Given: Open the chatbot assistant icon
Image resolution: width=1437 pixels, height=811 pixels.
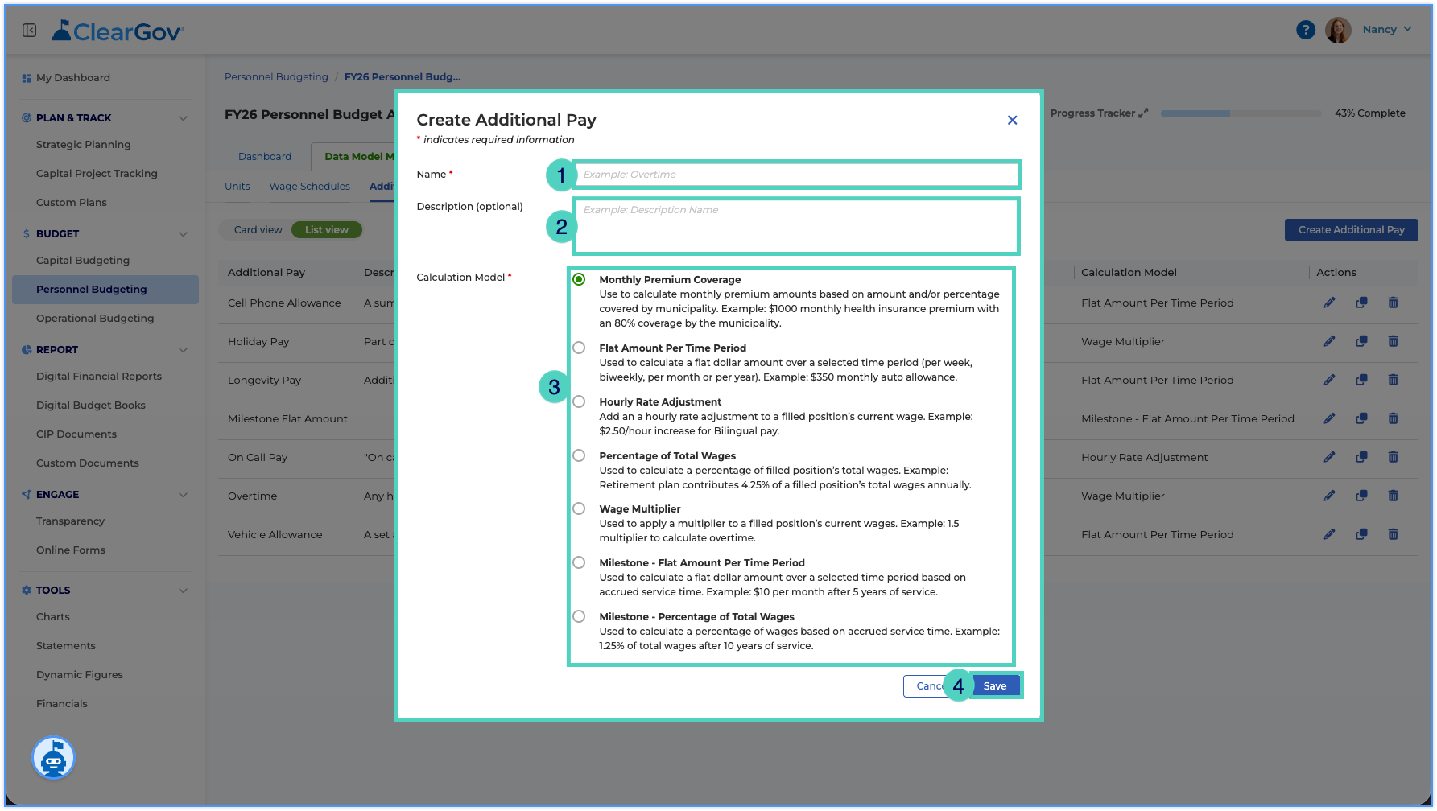Looking at the screenshot, I should coord(53,758).
